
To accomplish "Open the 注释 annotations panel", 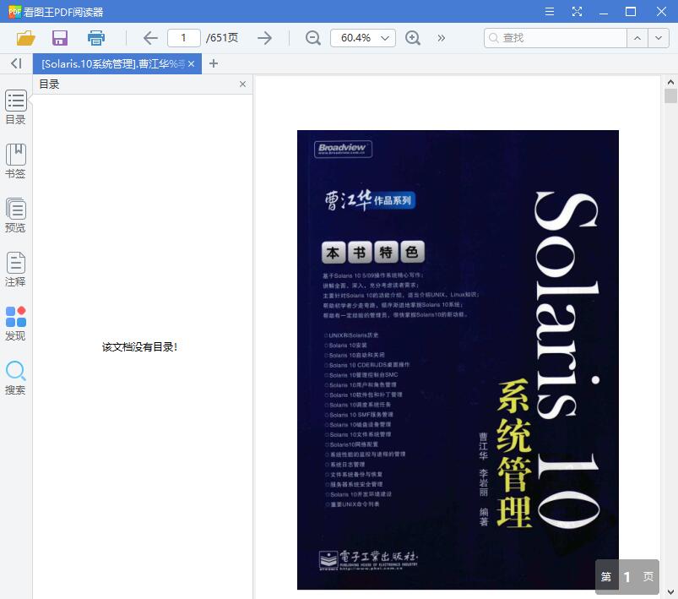I will pyautogui.click(x=15, y=270).
